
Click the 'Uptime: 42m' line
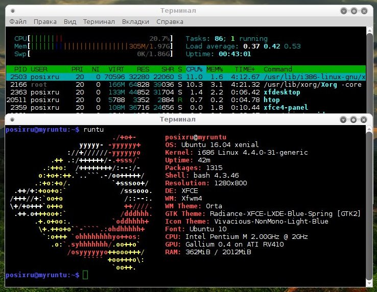pyautogui.click(x=187, y=160)
